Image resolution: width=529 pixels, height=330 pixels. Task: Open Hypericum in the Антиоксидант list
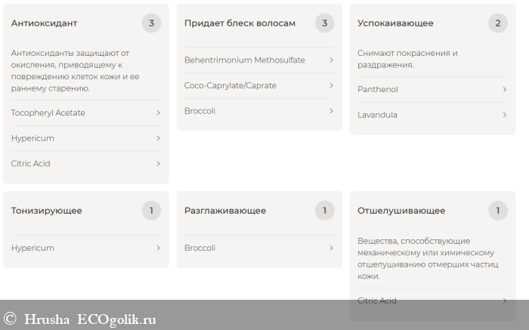pyautogui.click(x=32, y=138)
